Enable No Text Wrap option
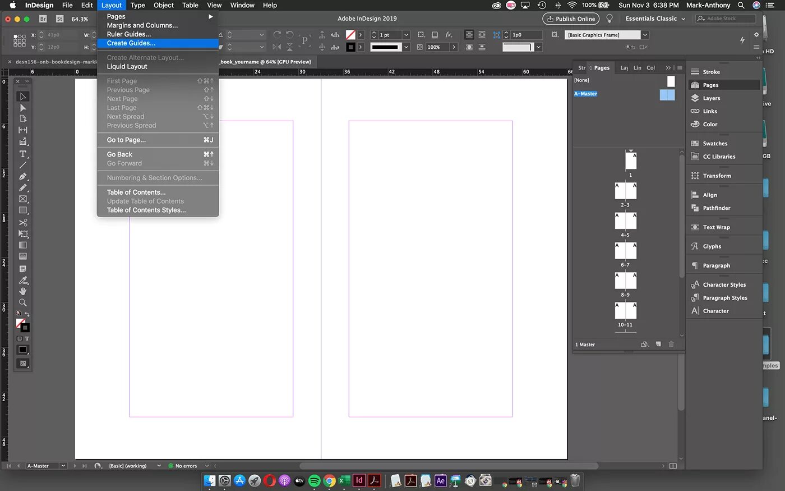 point(469,35)
